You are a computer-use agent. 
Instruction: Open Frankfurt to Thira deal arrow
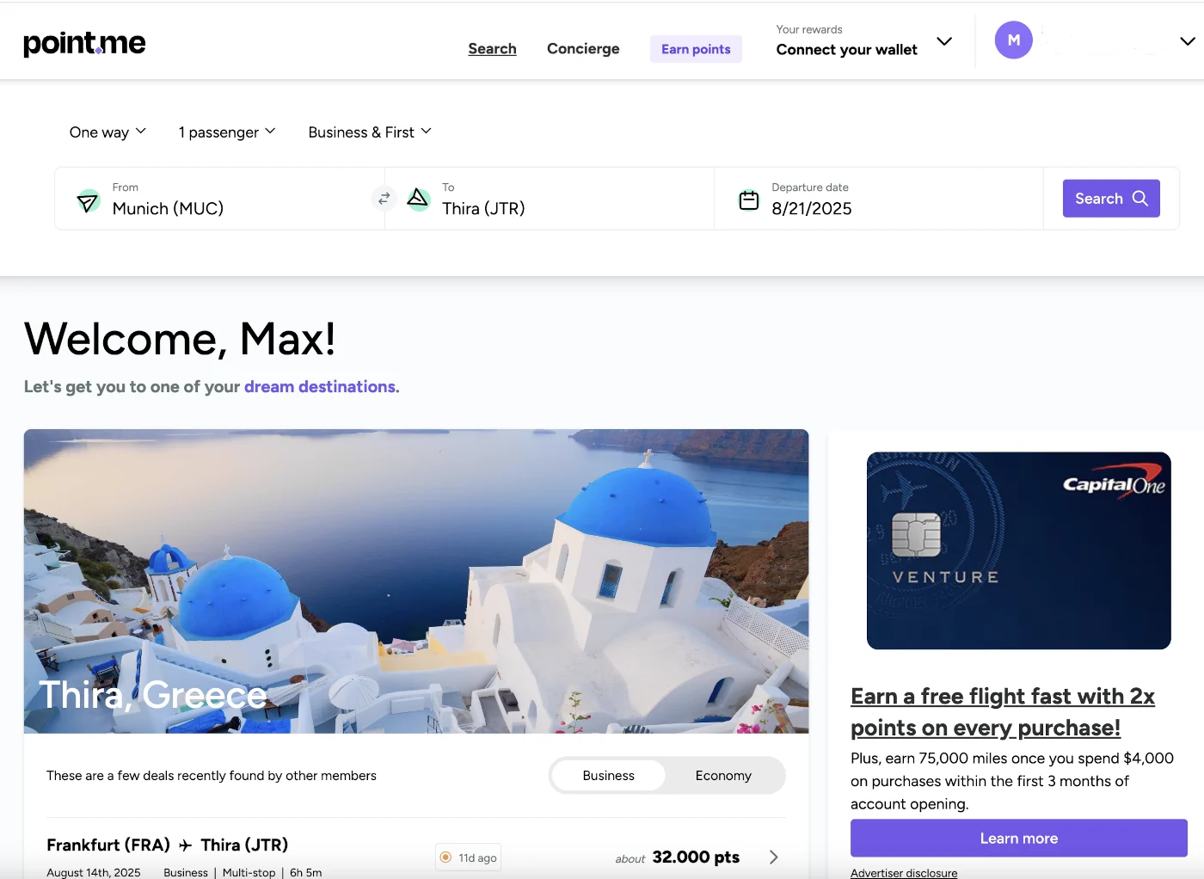click(773, 857)
